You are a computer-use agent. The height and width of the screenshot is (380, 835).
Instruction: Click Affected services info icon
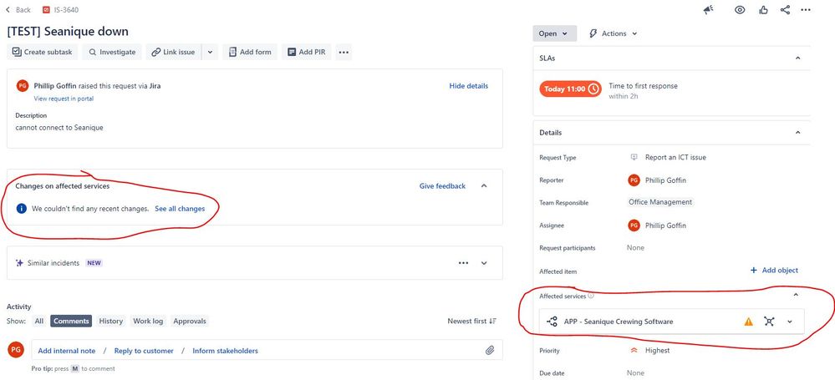pyautogui.click(x=591, y=296)
